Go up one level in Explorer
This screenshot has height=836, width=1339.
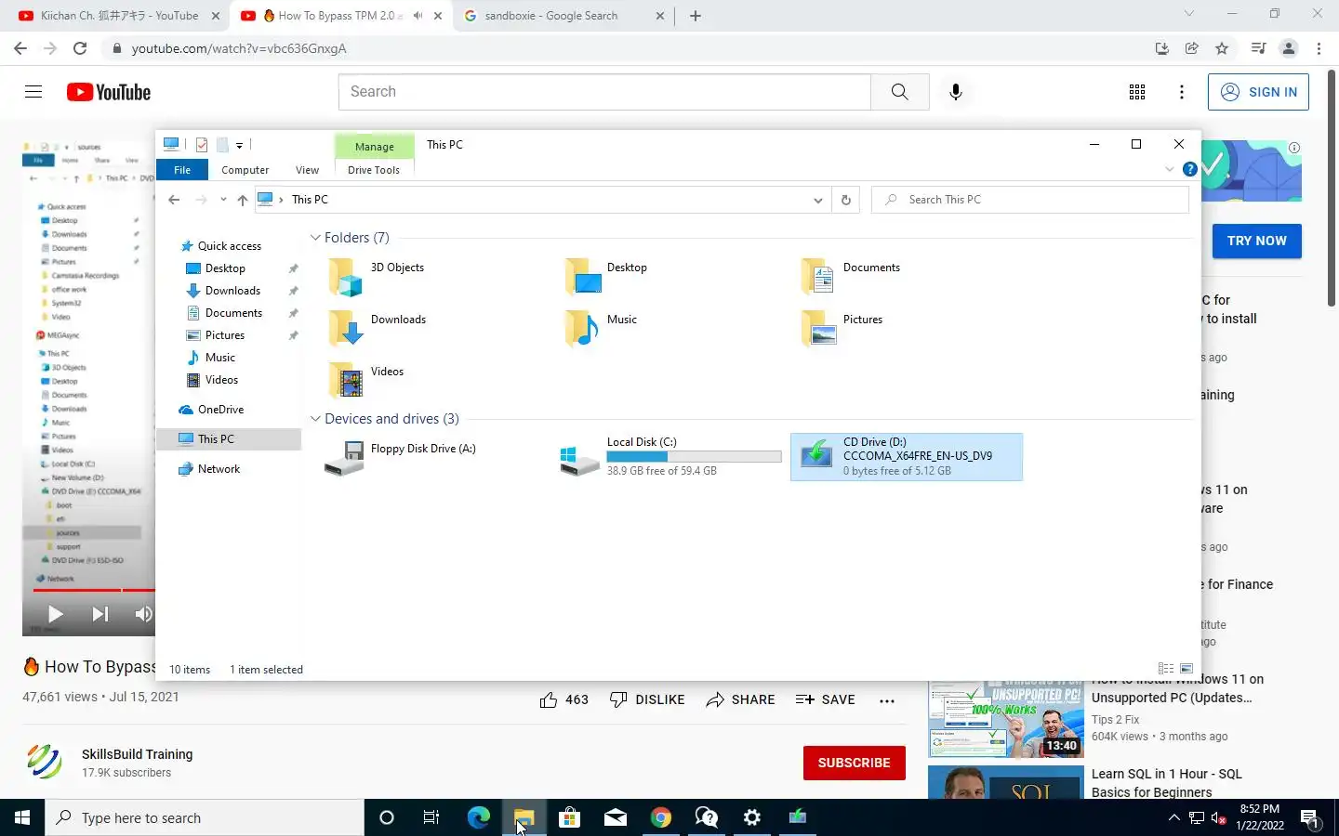tap(242, 200)
